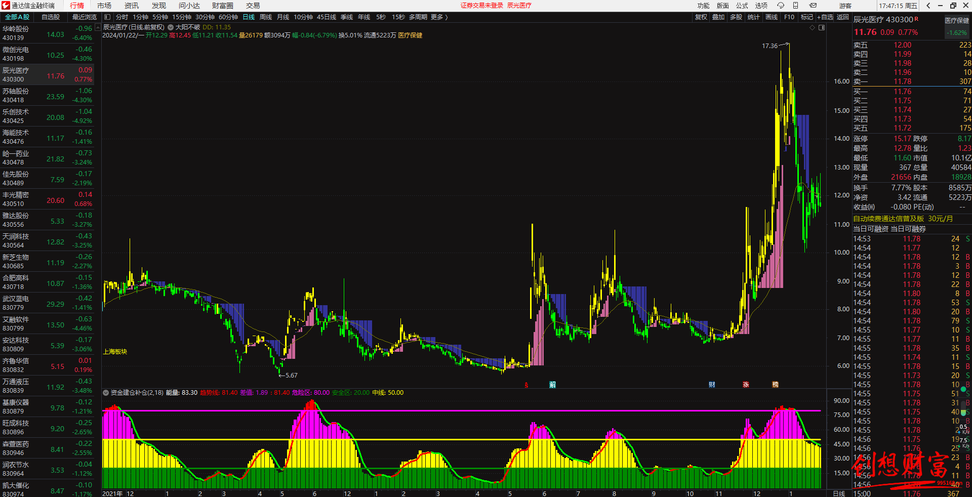Open the 多周期 view
The image size is (972, 497).
pyautogui.click(x=418, y=17)
